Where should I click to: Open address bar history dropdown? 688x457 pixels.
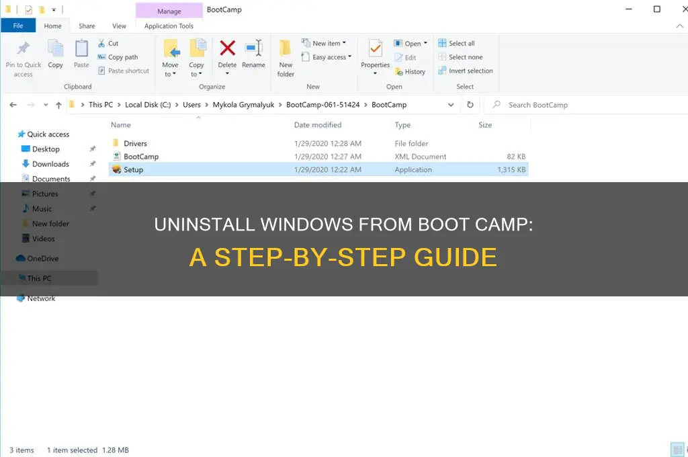click(x=451, y=105)
